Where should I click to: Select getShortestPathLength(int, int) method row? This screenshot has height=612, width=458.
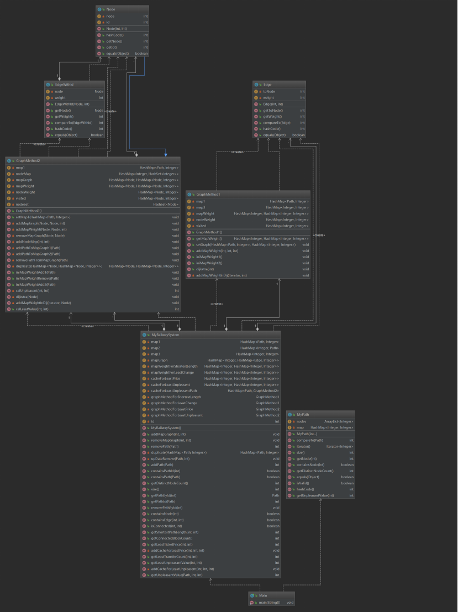(210, 532)
